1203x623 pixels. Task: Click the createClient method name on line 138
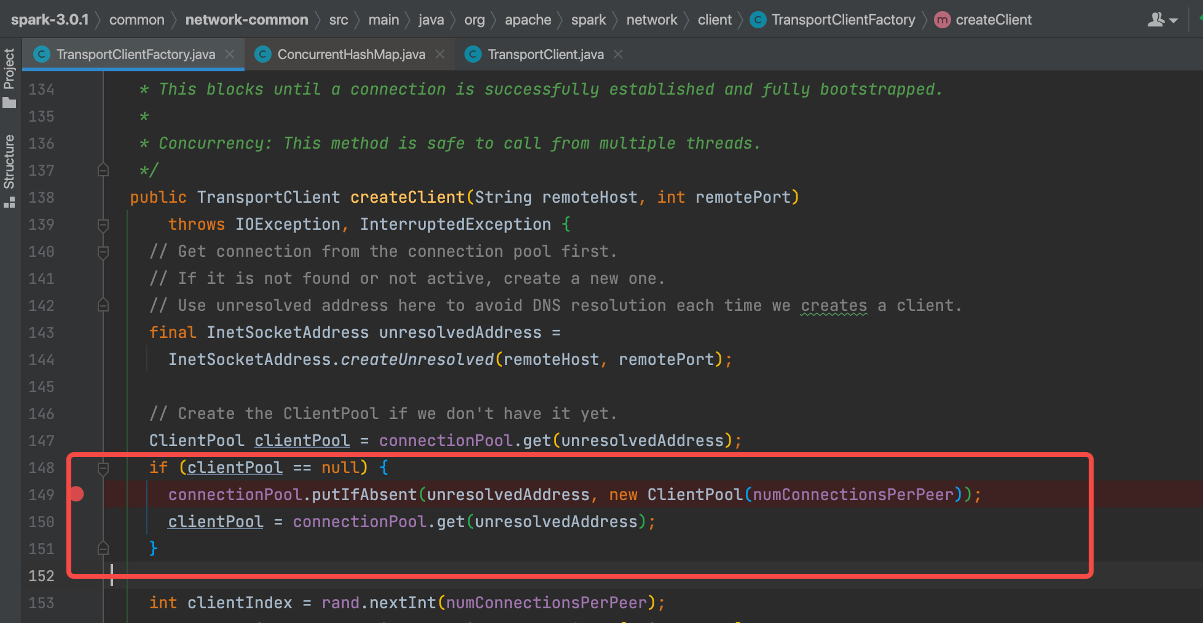[407, 197]
